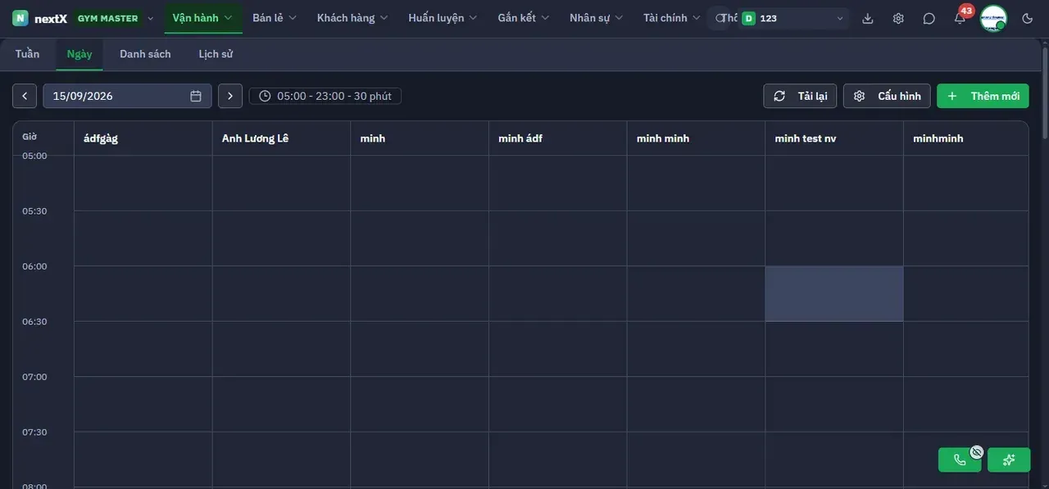
Task: Toggle dark mode with the moon icon
Action: pos(1028,18)
